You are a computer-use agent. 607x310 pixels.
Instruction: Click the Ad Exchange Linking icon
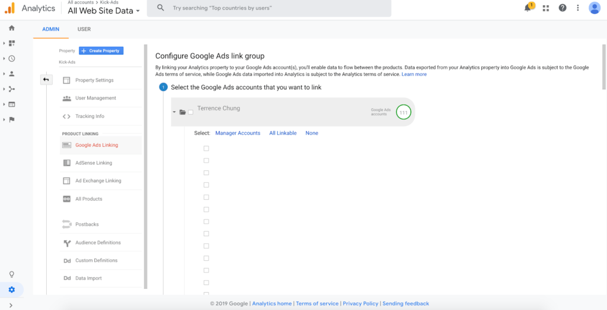coord(66,181)
